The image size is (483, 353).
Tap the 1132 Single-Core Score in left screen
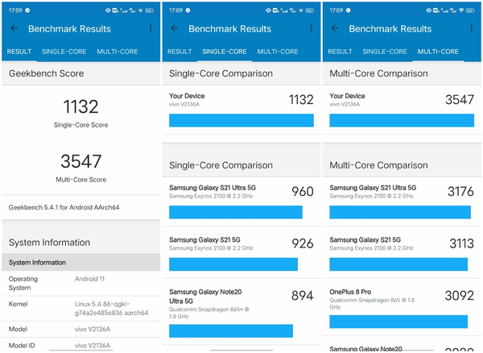80,106
